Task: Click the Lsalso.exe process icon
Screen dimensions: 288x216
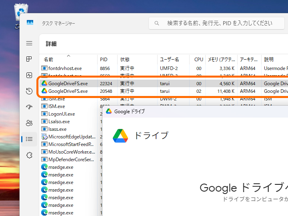Action: [44, 122]
